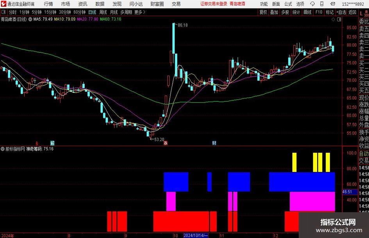The height and width of the screenshot is (238, 369).
Task: Open the 资讯 menu
Action: (83, 4)
